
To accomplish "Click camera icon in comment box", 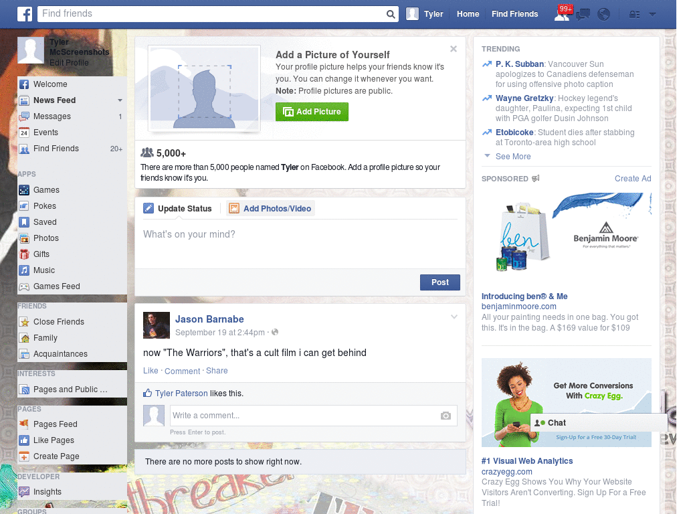I will click(x=446, y=416).
